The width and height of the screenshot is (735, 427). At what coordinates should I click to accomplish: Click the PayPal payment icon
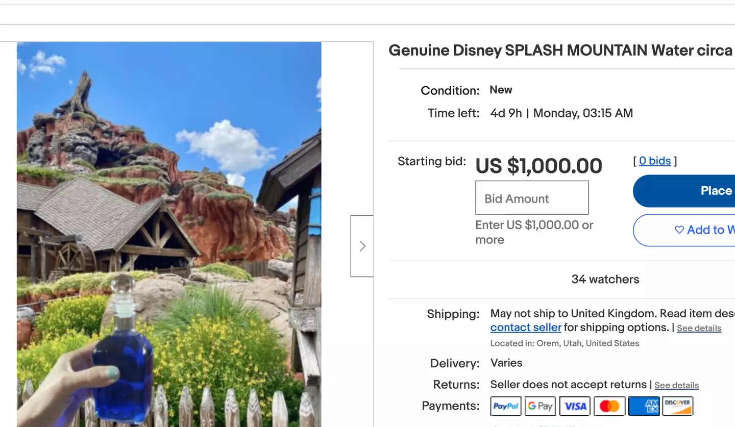505,406
